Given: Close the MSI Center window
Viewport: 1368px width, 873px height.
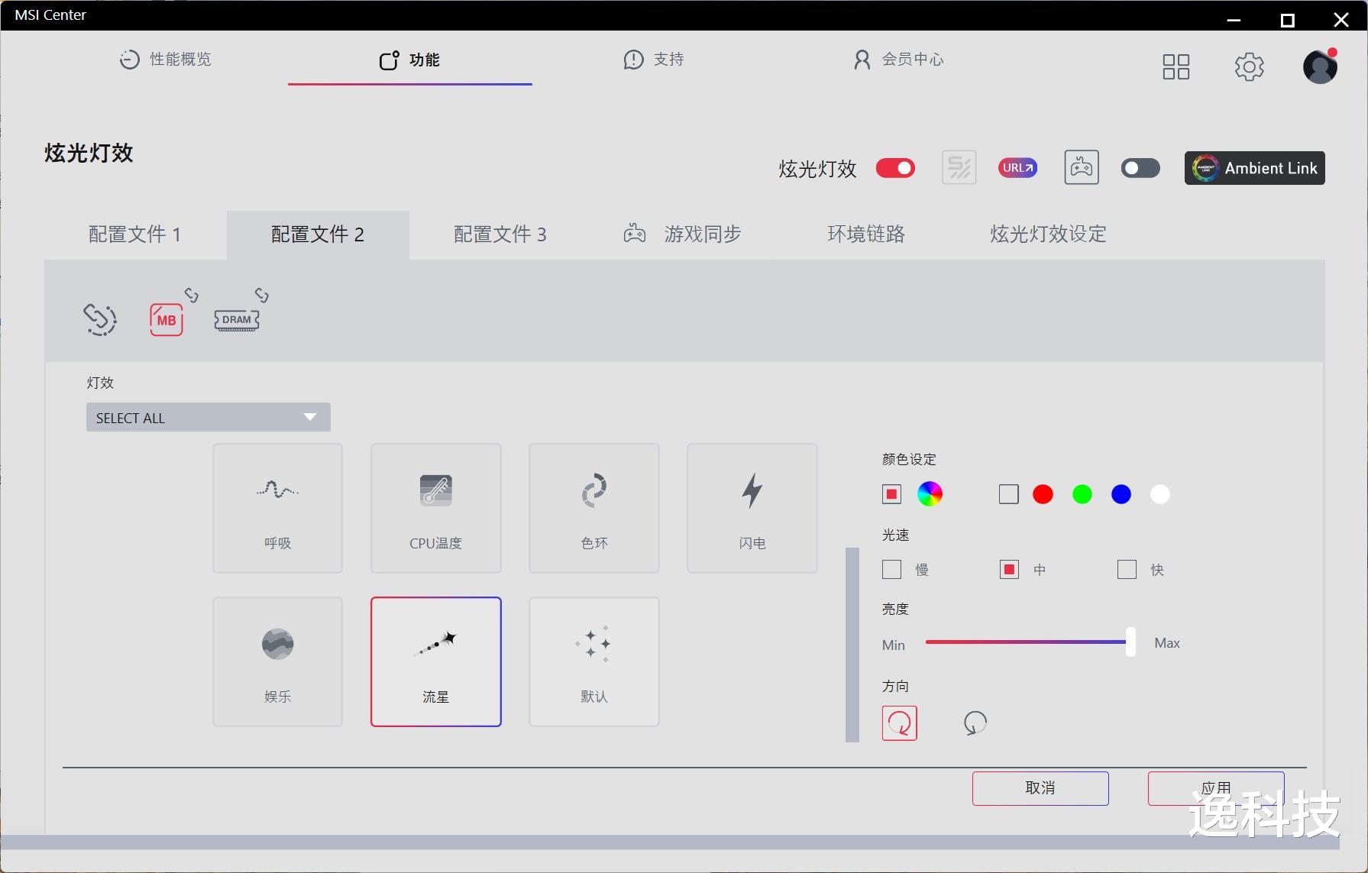Looking at the screenshot, I should point(1341,20).
